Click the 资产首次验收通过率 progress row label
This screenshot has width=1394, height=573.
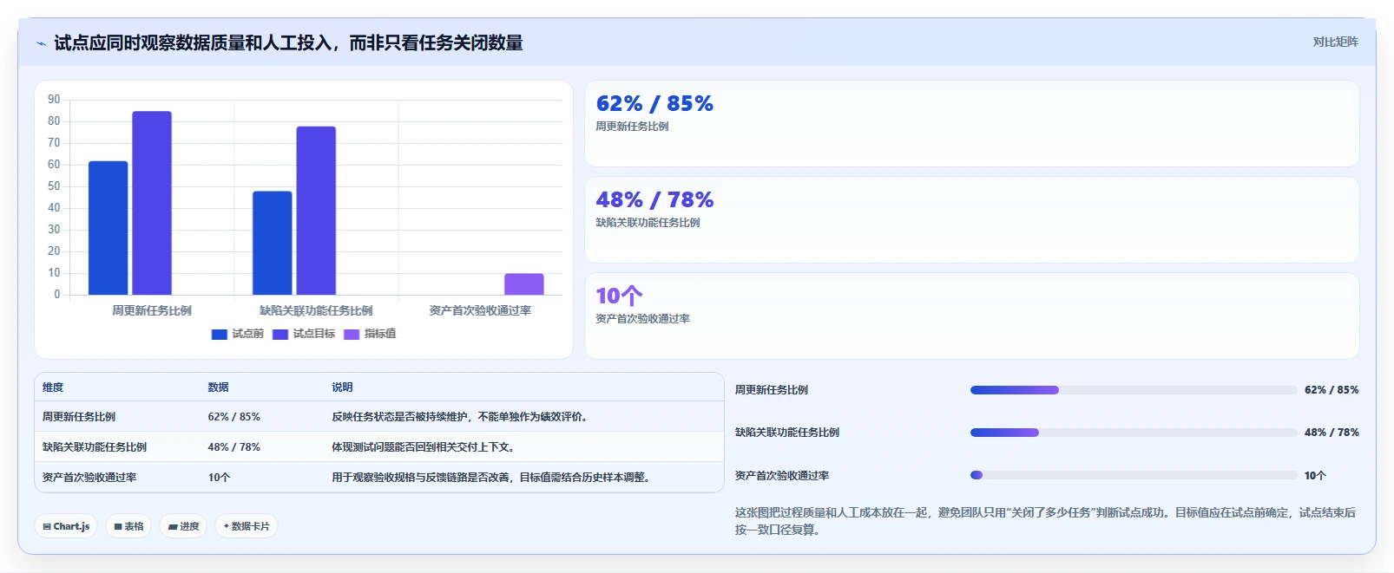(782, 476)
